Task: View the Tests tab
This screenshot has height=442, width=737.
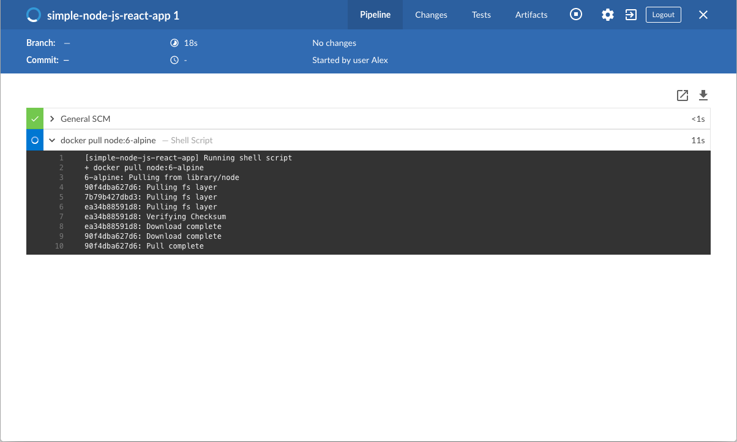Action: coord(481,15)
